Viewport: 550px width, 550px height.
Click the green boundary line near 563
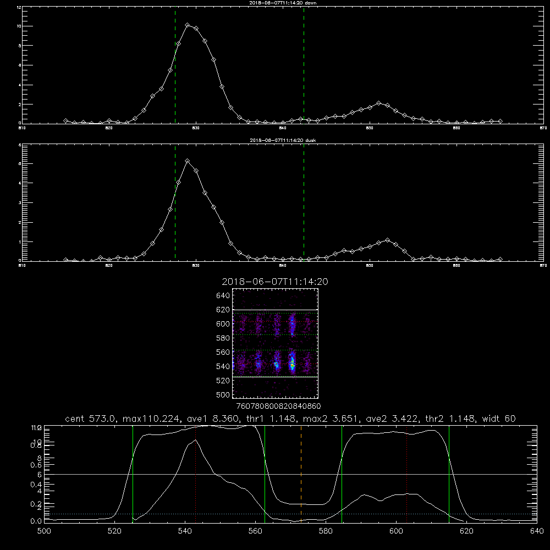[x=265, y=474]
